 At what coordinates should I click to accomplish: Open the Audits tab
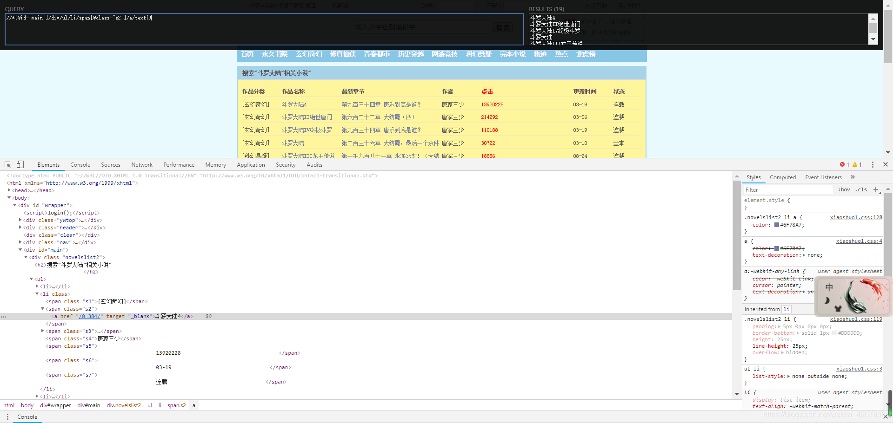point(314,165)
